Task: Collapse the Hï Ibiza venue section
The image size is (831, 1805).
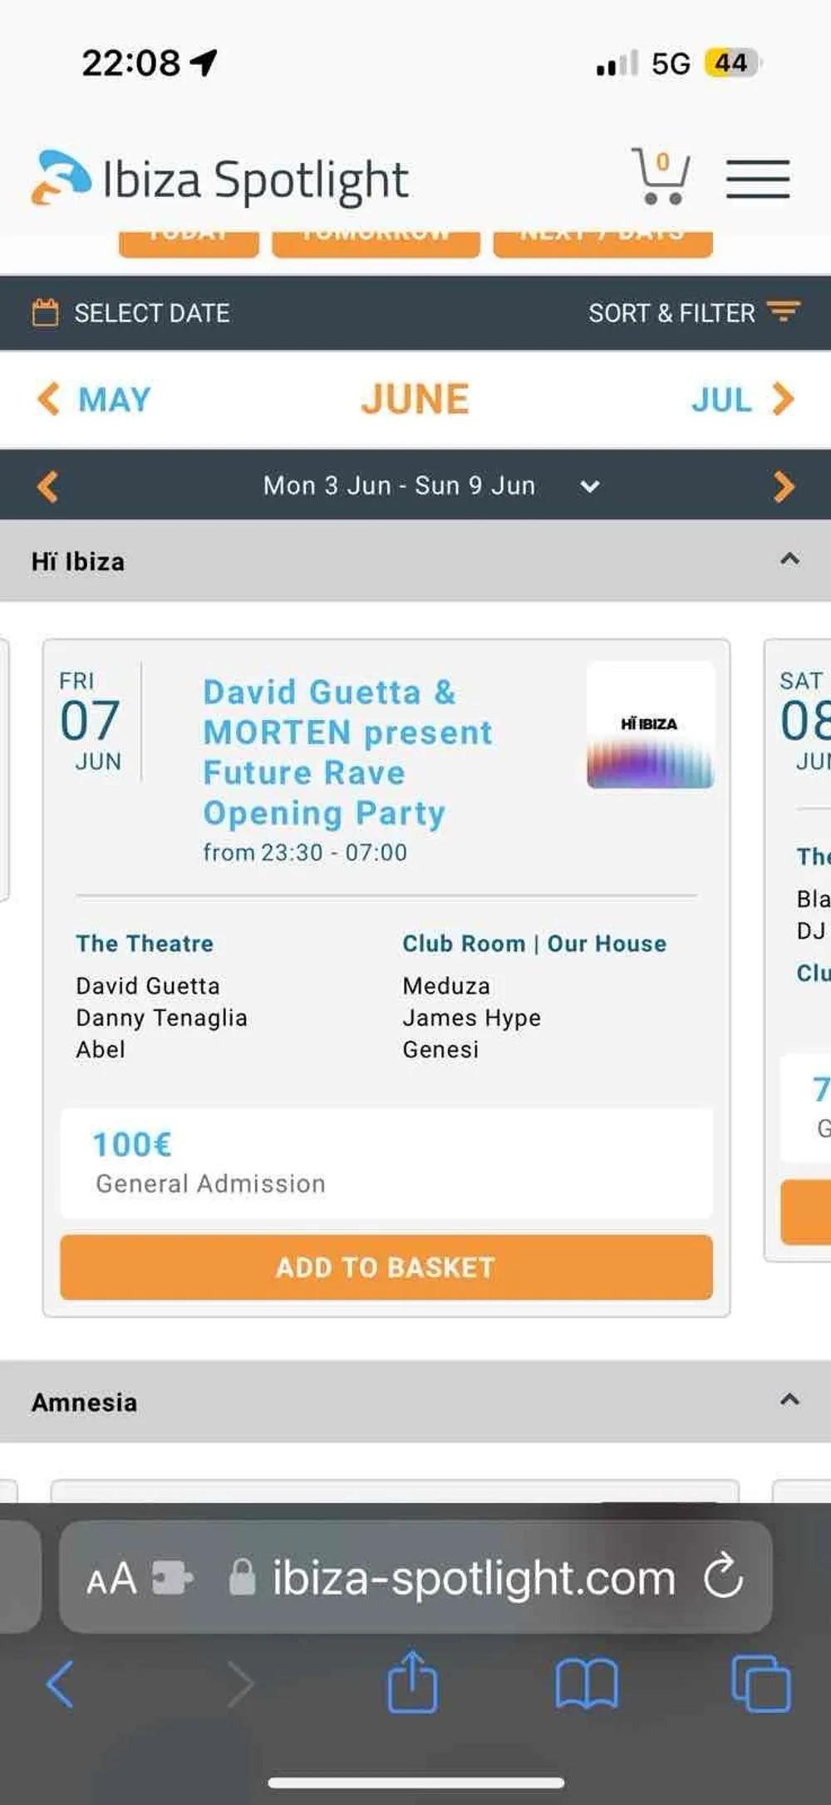Action: point(789,560)
